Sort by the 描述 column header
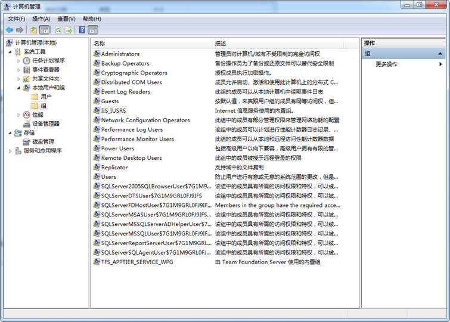The height and width of the screenshot is (322, 450). (x=278, y=44)
